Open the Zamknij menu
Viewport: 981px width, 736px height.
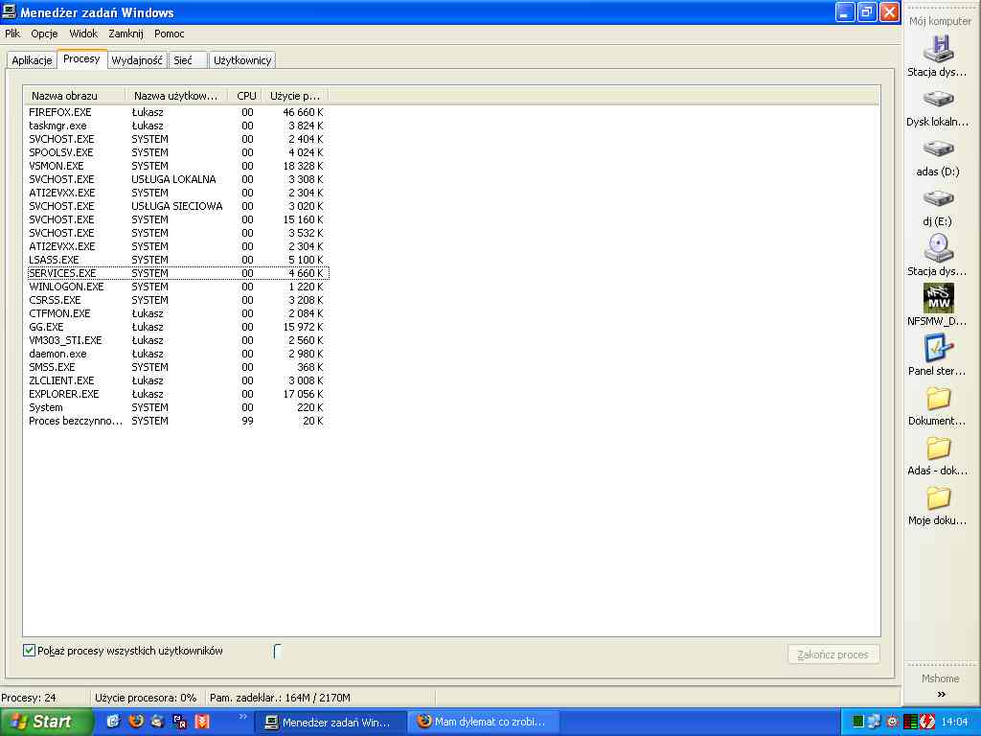pyautogui.click(x=125, y=34)
